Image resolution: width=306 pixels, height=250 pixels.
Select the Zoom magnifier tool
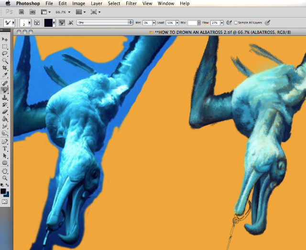(5, 178)
